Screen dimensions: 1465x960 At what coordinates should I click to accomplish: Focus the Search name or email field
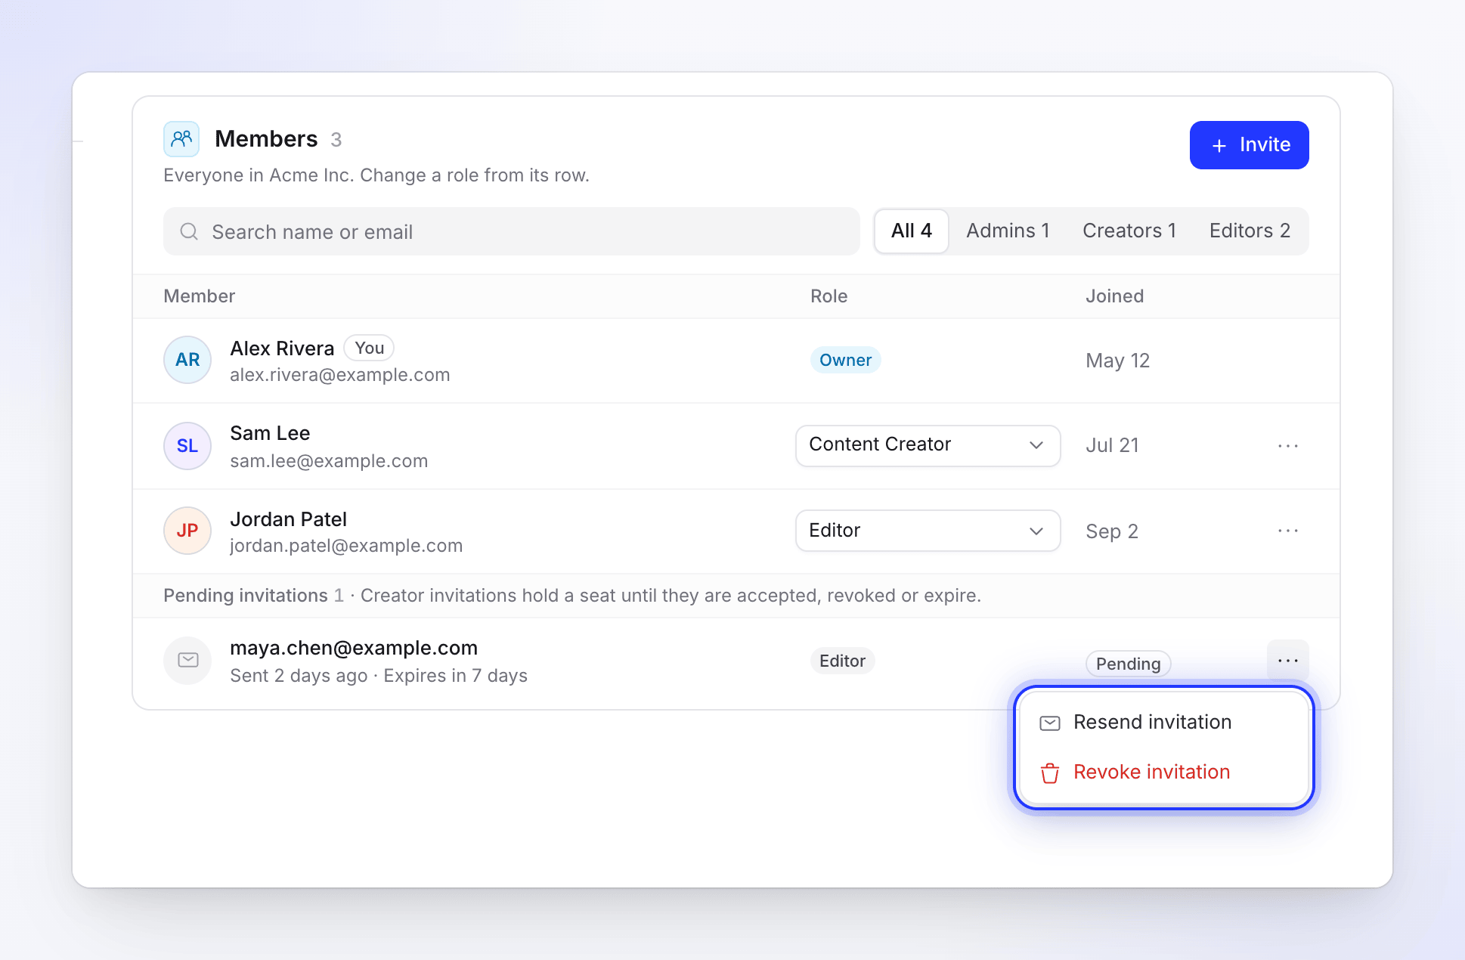[x=512, y=231]
